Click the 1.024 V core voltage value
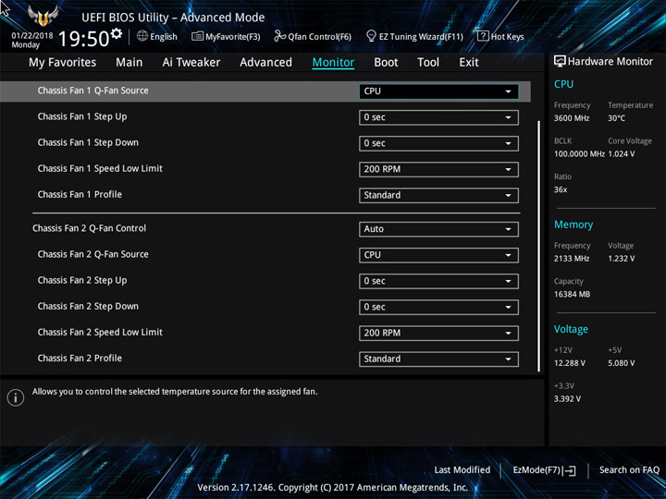Screen dimensions: 666x499 click(x=622, y=154)
